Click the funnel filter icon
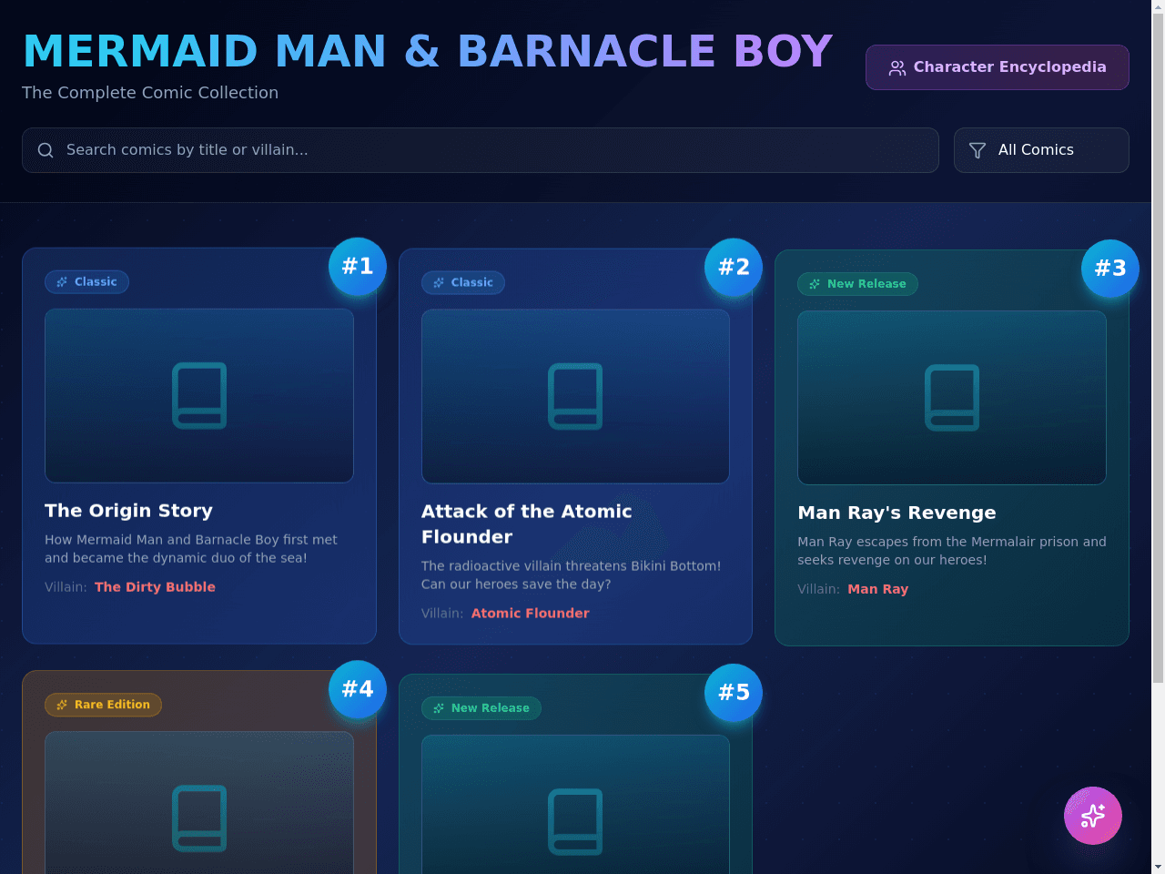 pos(978,150)
